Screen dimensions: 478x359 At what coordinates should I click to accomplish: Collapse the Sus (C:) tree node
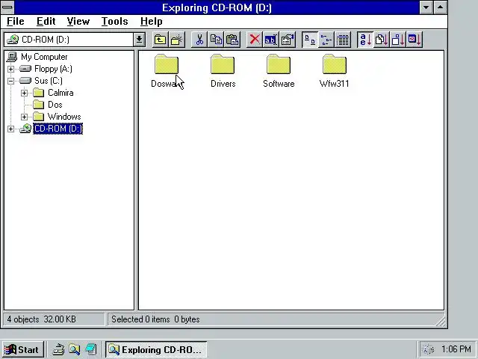10,81
